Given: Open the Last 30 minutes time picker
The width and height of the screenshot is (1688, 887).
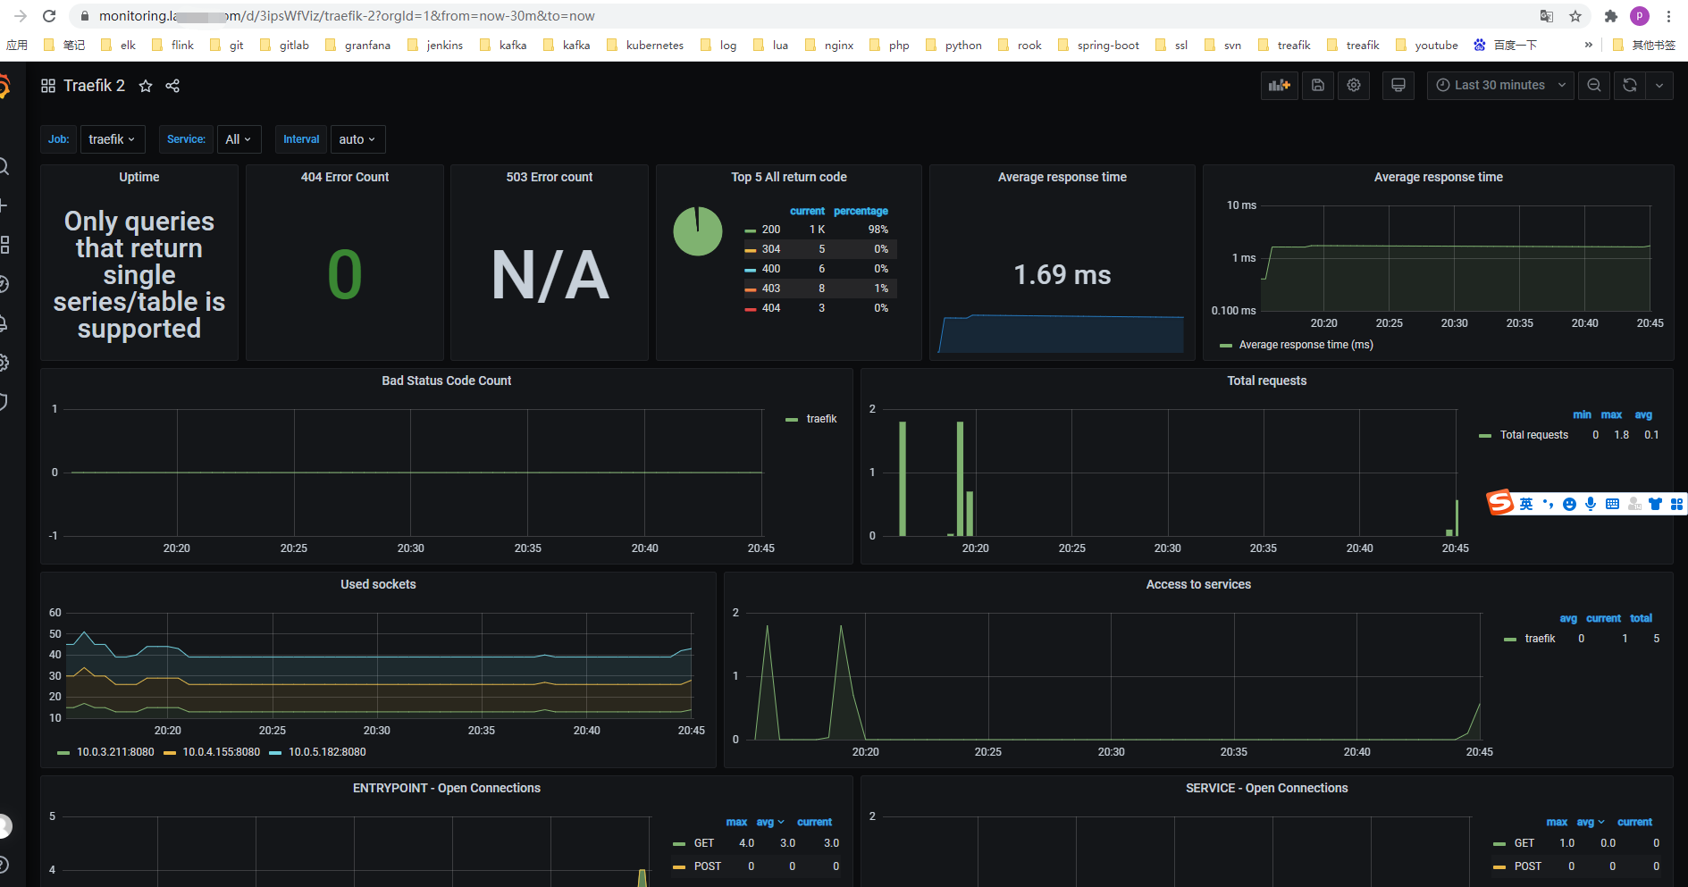Looking at the screenshot, I should (x=1500, y=86).
